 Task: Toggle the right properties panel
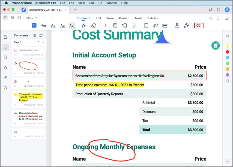coord(227,18)
